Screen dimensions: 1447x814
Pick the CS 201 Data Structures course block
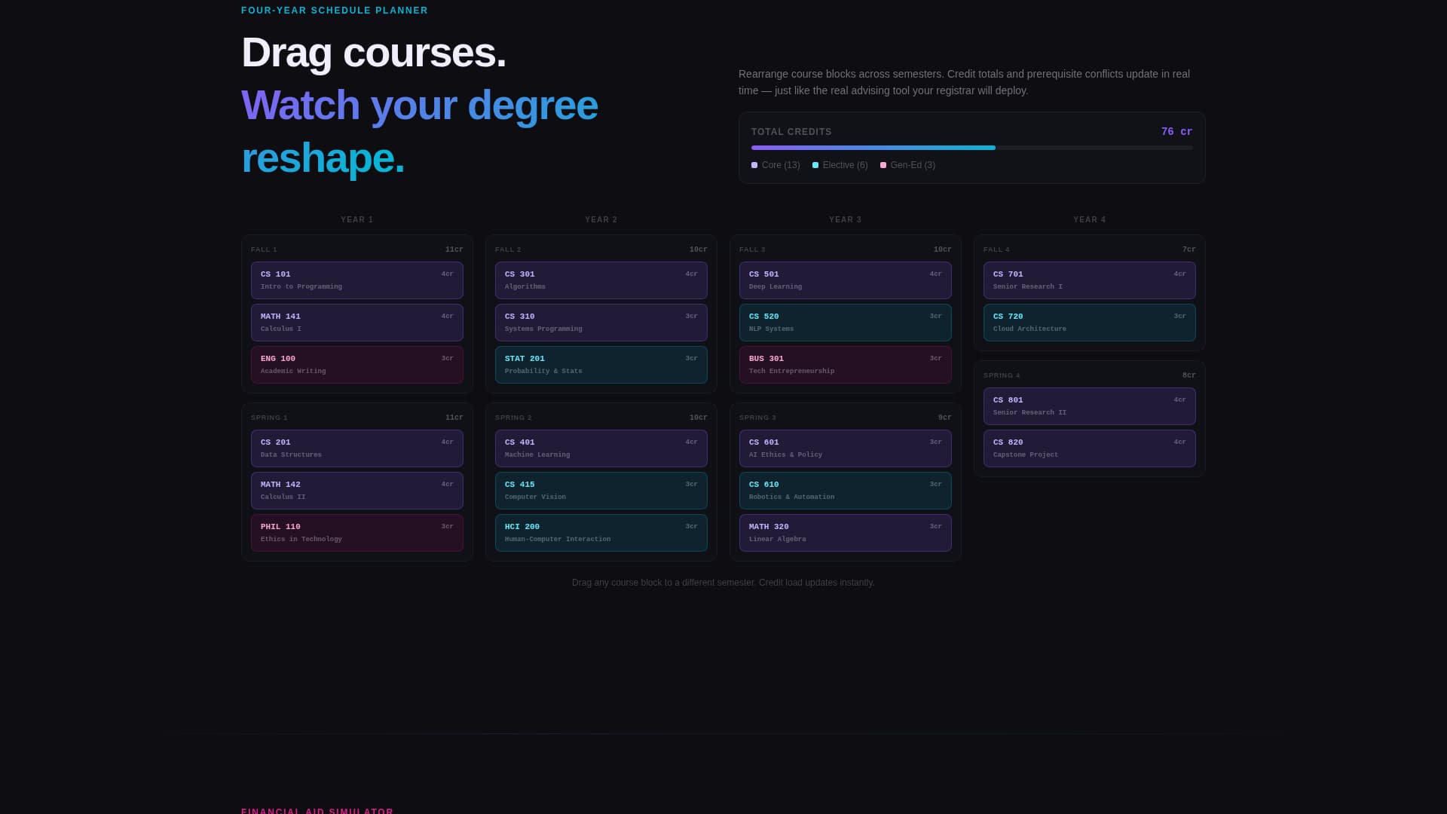(x=356, y=448)
